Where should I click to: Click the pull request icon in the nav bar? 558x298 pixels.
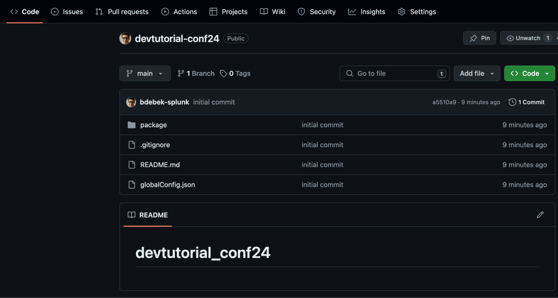coord(99,12)
